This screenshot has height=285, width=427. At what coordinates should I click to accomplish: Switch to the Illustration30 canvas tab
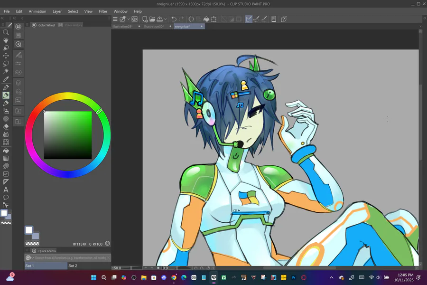(154, 27)
